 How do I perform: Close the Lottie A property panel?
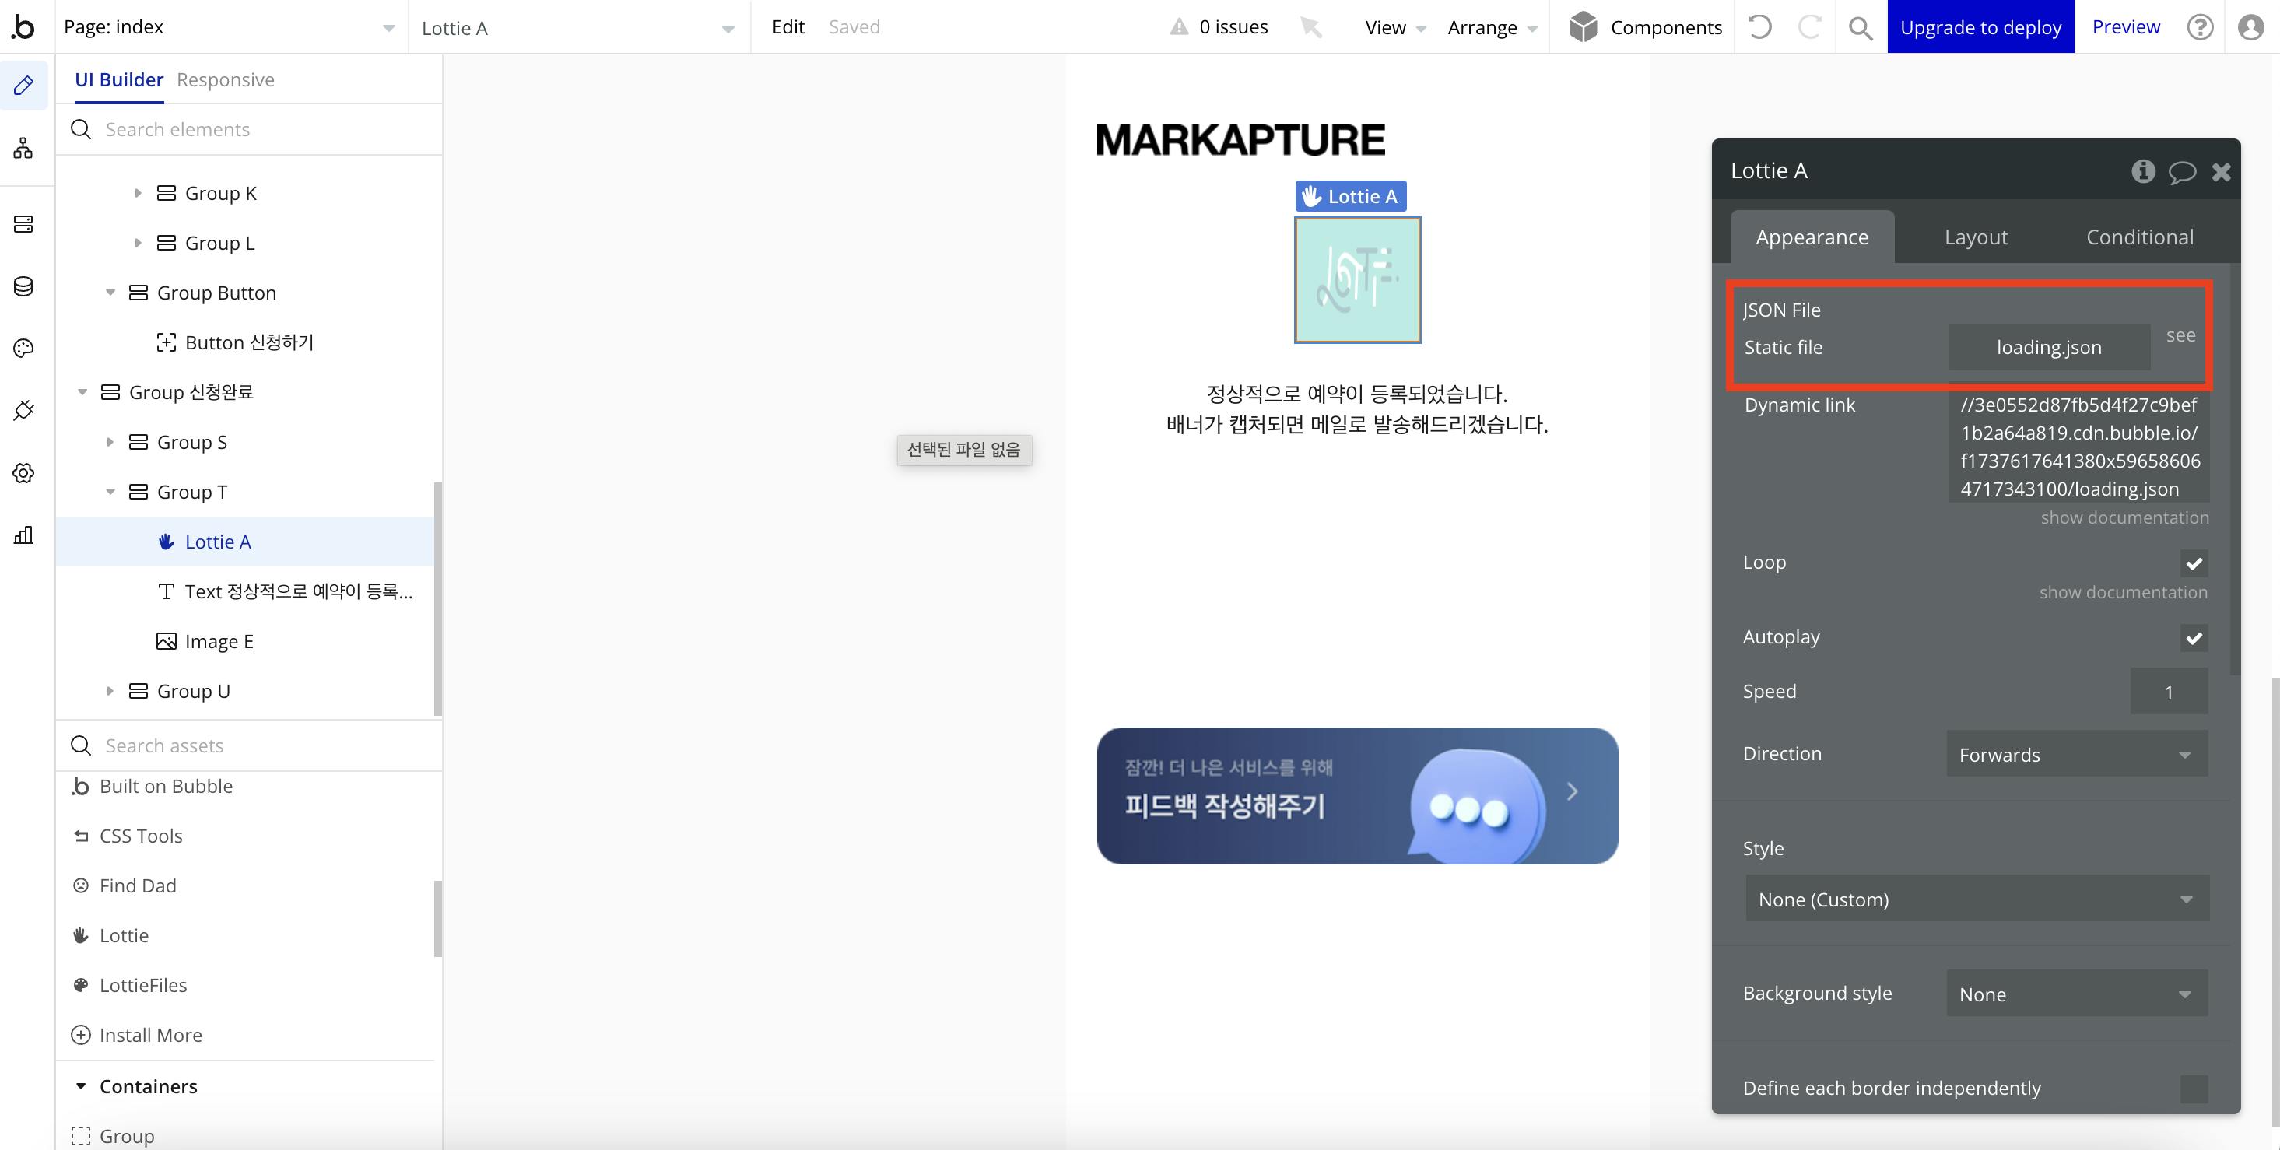pyautogui.click(x=2222, y=172)
